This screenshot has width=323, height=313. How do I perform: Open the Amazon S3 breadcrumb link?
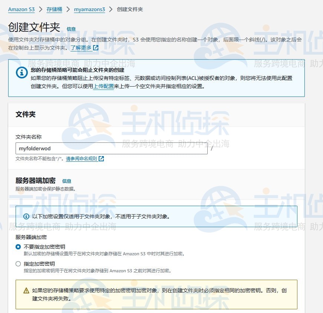[x=21, y=10]
